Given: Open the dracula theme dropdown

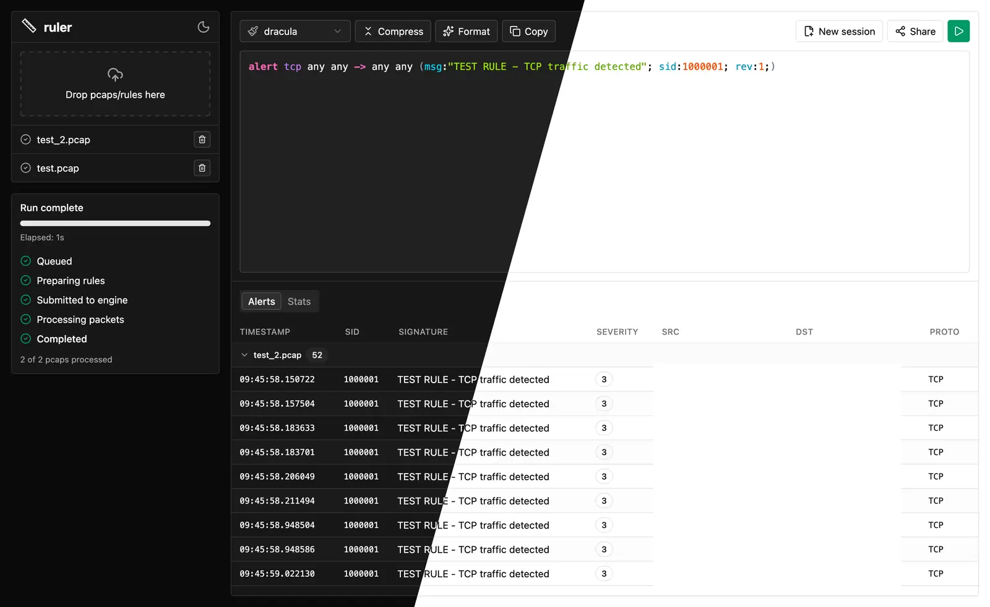Looking at the screenshot, I should (x=295, y=32).
